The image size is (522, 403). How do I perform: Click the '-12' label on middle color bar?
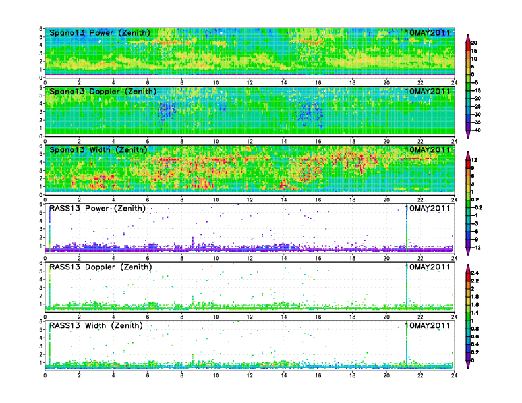click(x=476, y=248)
